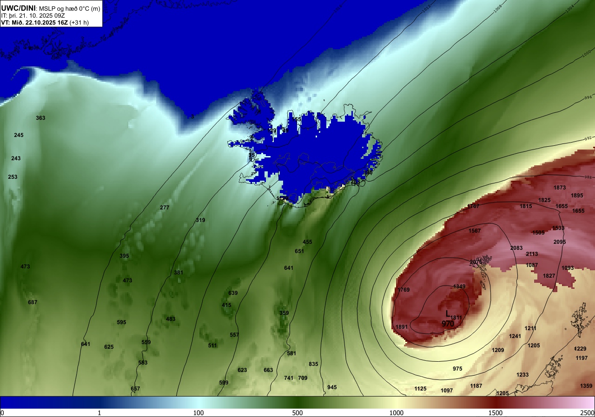Click the map value 945
Screen dimensions: 595x417
[x=332, y=387]
